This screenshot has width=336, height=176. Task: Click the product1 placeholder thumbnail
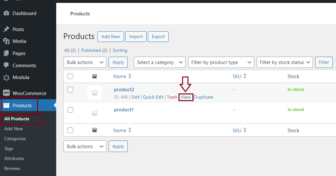click(95, 113)
